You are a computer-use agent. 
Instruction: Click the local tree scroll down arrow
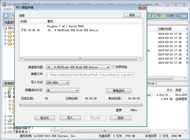pyautogui.click(x=52, y=131)
